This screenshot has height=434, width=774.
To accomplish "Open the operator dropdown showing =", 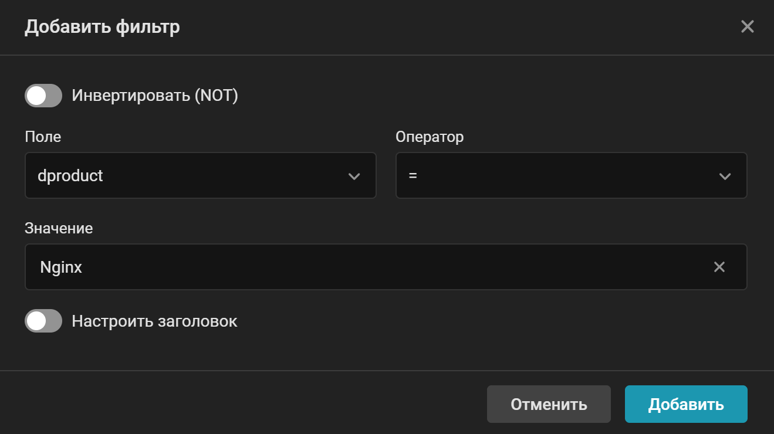I will 572,175.
